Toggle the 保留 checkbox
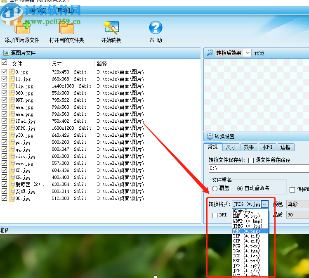Image resolution: width=309 pixels, height=278 pixels. [292, 190]
